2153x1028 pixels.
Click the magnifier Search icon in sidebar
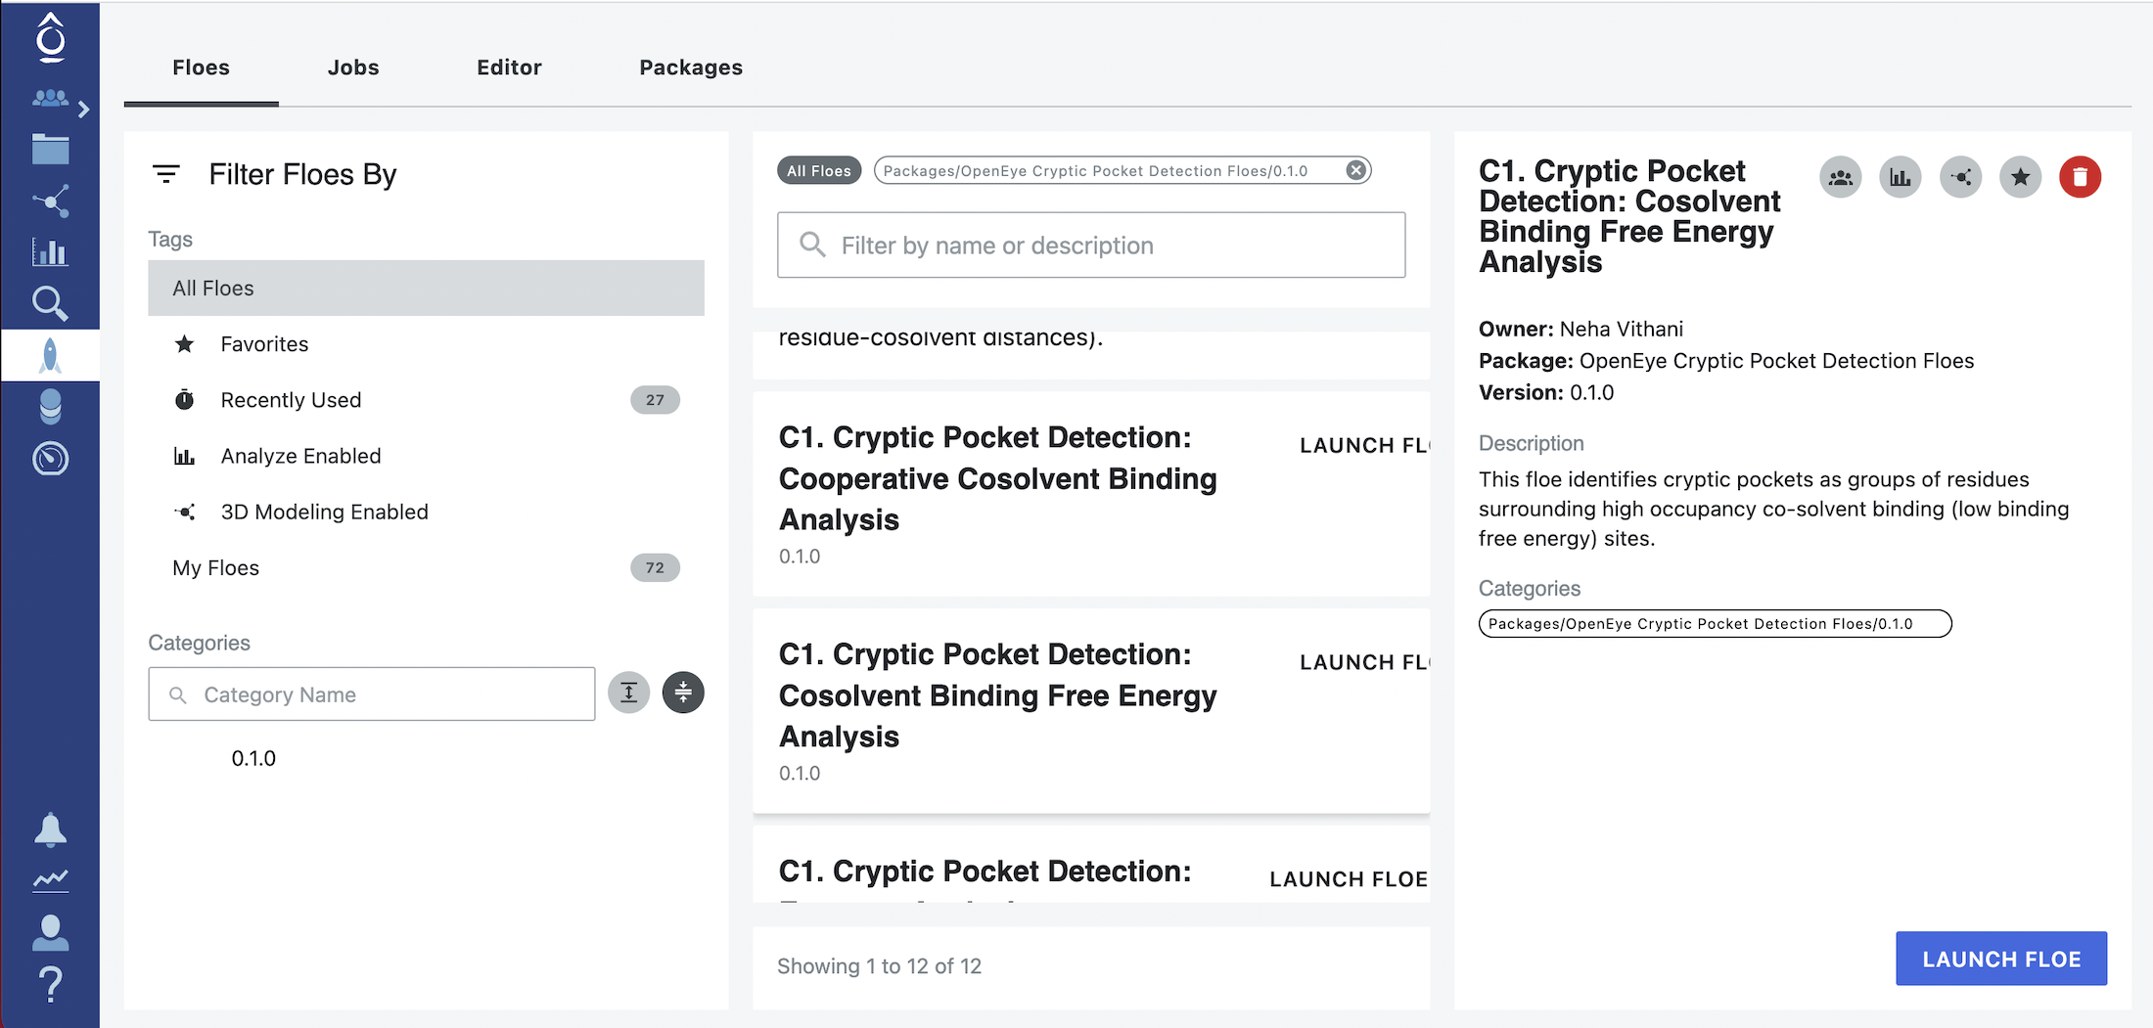50,302
